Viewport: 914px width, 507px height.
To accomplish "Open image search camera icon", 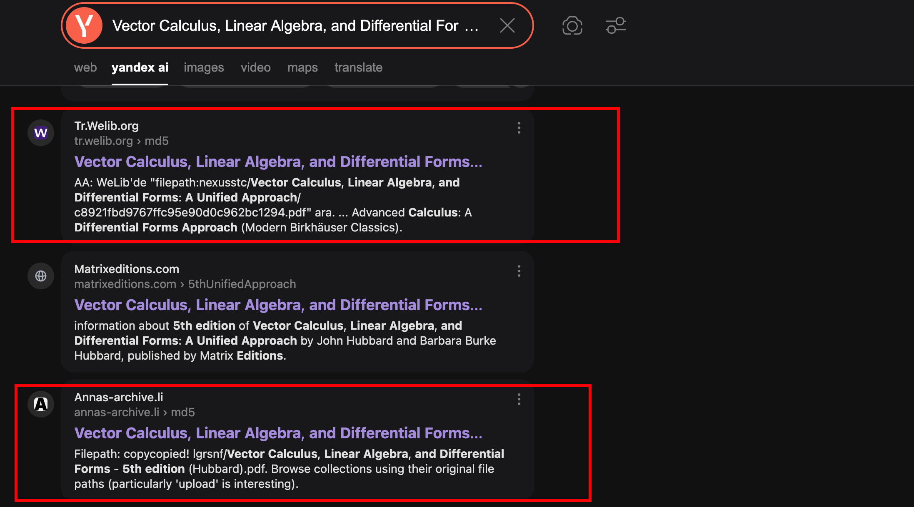I will (x=572, y=26).
